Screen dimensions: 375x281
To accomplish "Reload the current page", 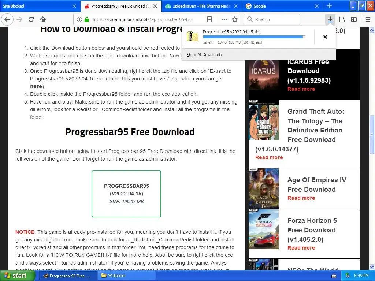I will coord(31,19).
